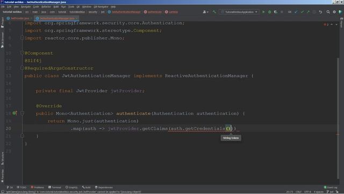Click the UTF-8 encoding status entry
Image resolution: width=344 pixels, height=194 pixels.
tap(307, 192)
